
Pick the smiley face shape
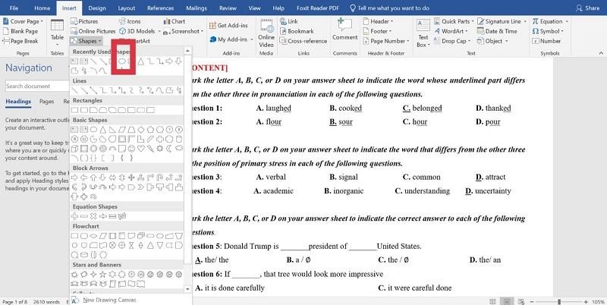[131, 148]
